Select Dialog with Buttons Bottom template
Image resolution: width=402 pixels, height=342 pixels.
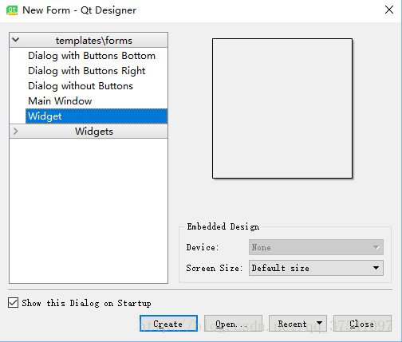pos(92,56)
